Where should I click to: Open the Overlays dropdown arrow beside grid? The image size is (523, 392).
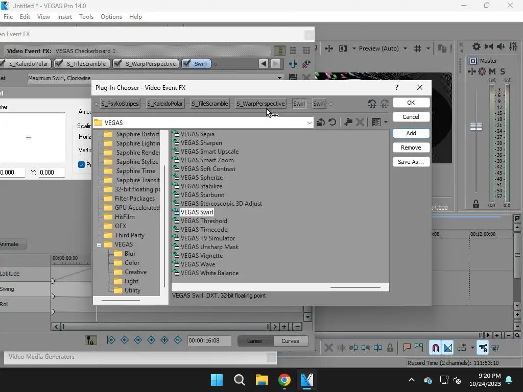428,48
